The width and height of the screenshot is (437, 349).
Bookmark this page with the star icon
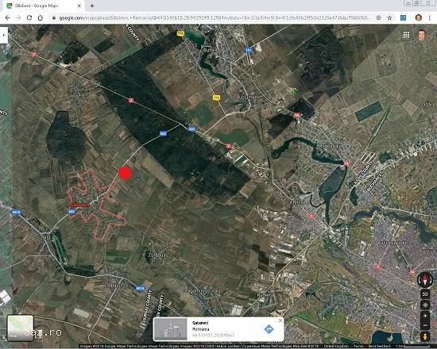click(389, 17)
